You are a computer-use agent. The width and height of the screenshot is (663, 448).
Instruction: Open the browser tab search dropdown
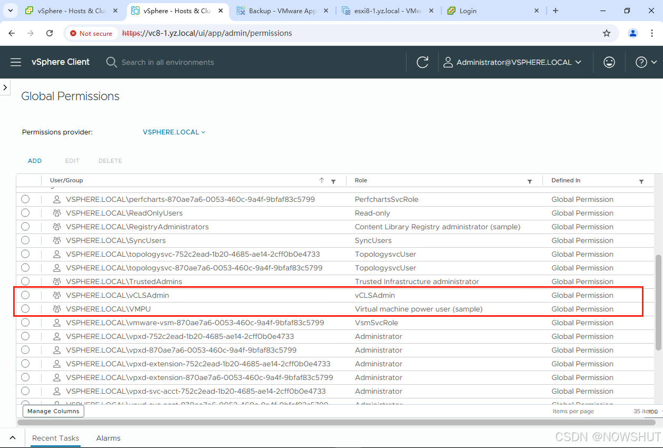[10, 11]
